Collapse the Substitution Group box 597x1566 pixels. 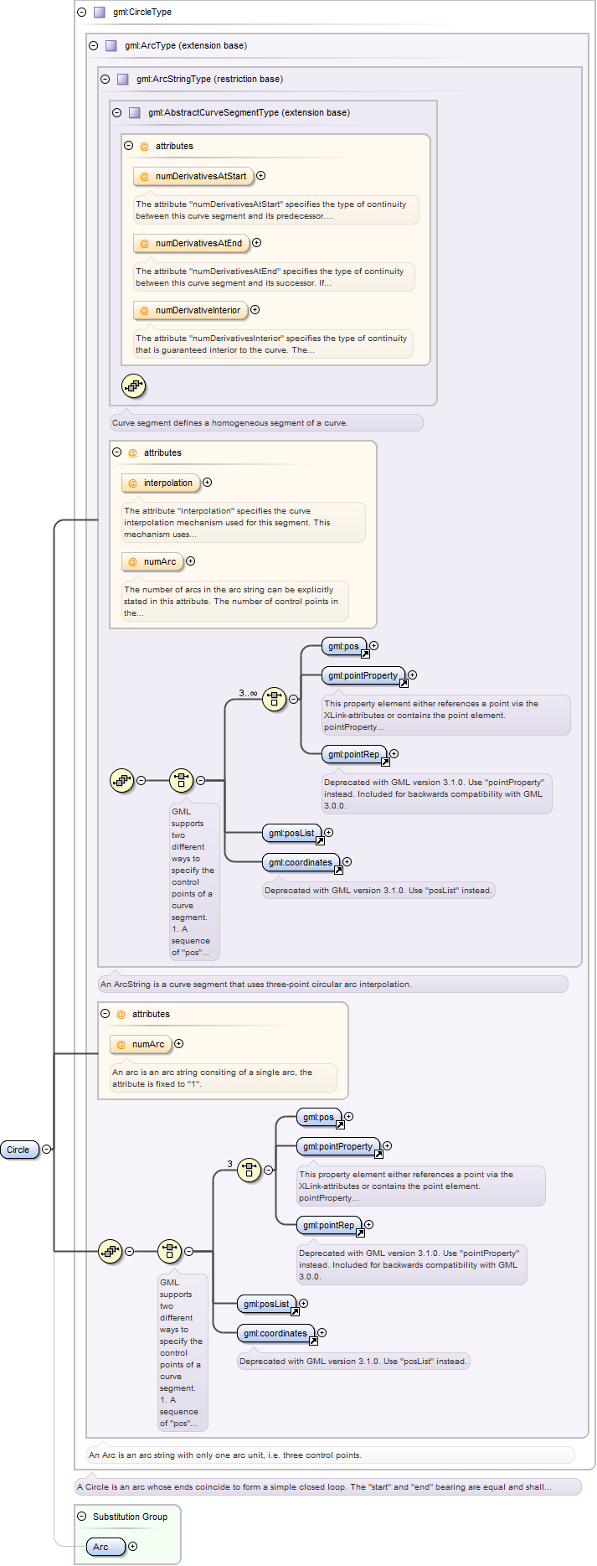[x=81, y=1517]
